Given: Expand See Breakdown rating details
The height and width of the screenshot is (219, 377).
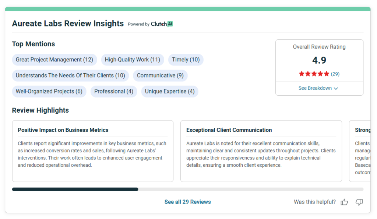Looking at the screenshot, I should click(x=318, y=88).
